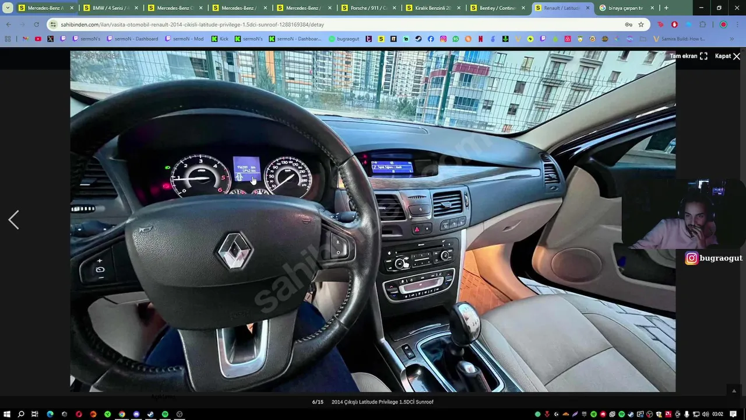
Task: Open the Chrome three-dot menu
Action: coord(737,24)
